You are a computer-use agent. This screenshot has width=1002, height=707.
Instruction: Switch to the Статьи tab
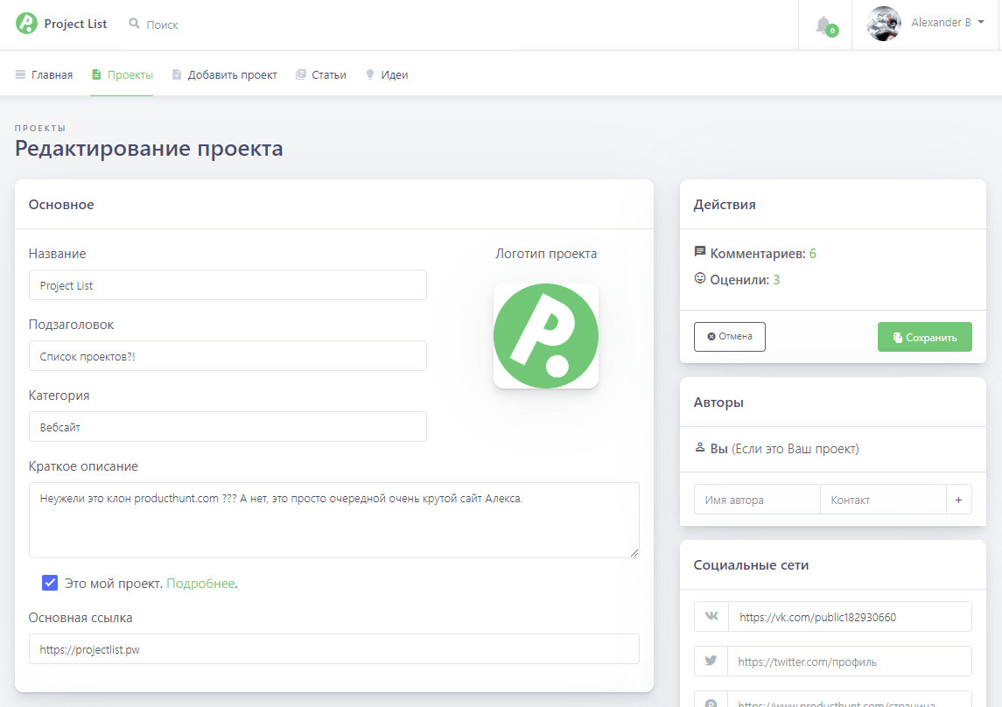click(x=320, y=75)
